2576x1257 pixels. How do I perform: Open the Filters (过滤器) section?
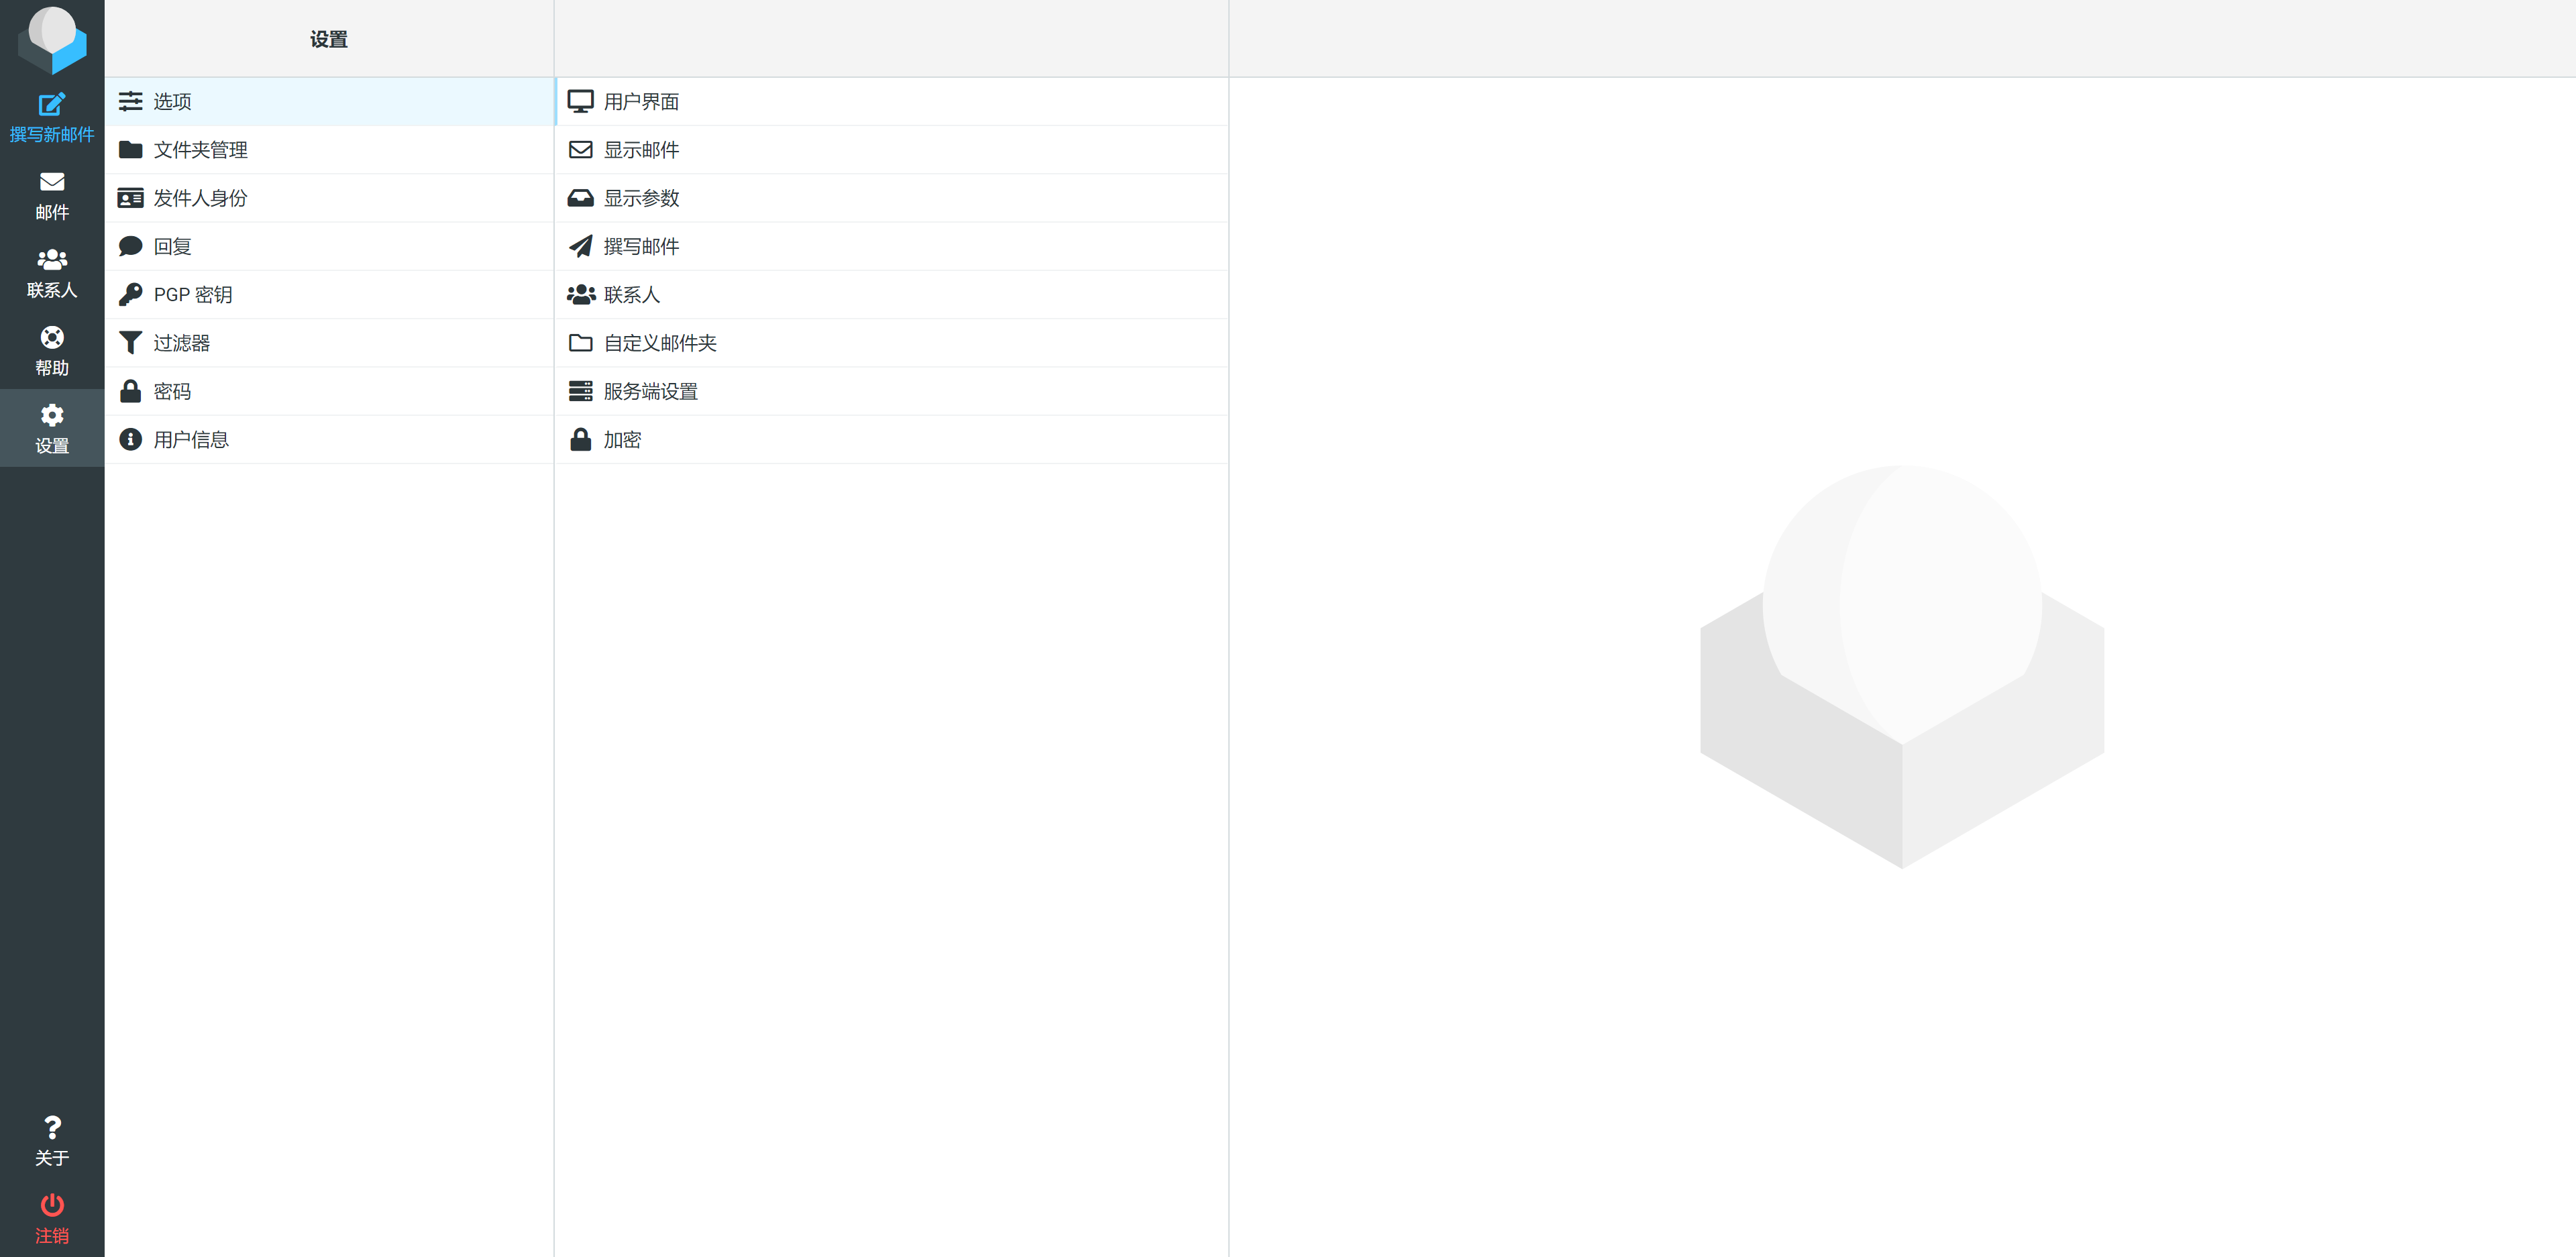[x=181, y=343]
